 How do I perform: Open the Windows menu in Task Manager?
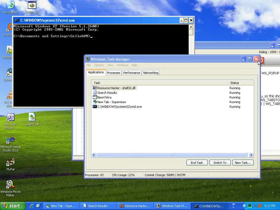pyautogui.click(x=122, y=65)
